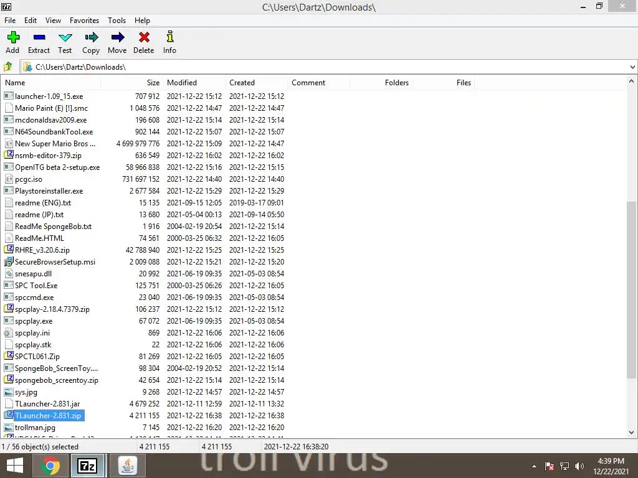Click the scrollbar up arrow

click(631, 82)
